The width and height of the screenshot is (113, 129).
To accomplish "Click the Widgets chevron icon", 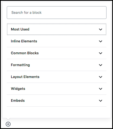I will pyautogui.click(x=101, y=89).
